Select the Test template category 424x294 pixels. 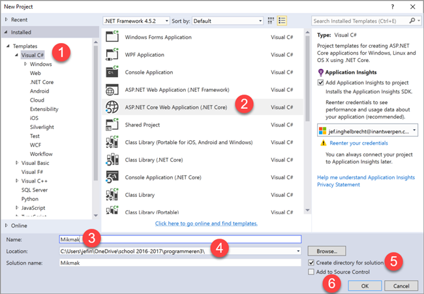[x=35, y=136]
